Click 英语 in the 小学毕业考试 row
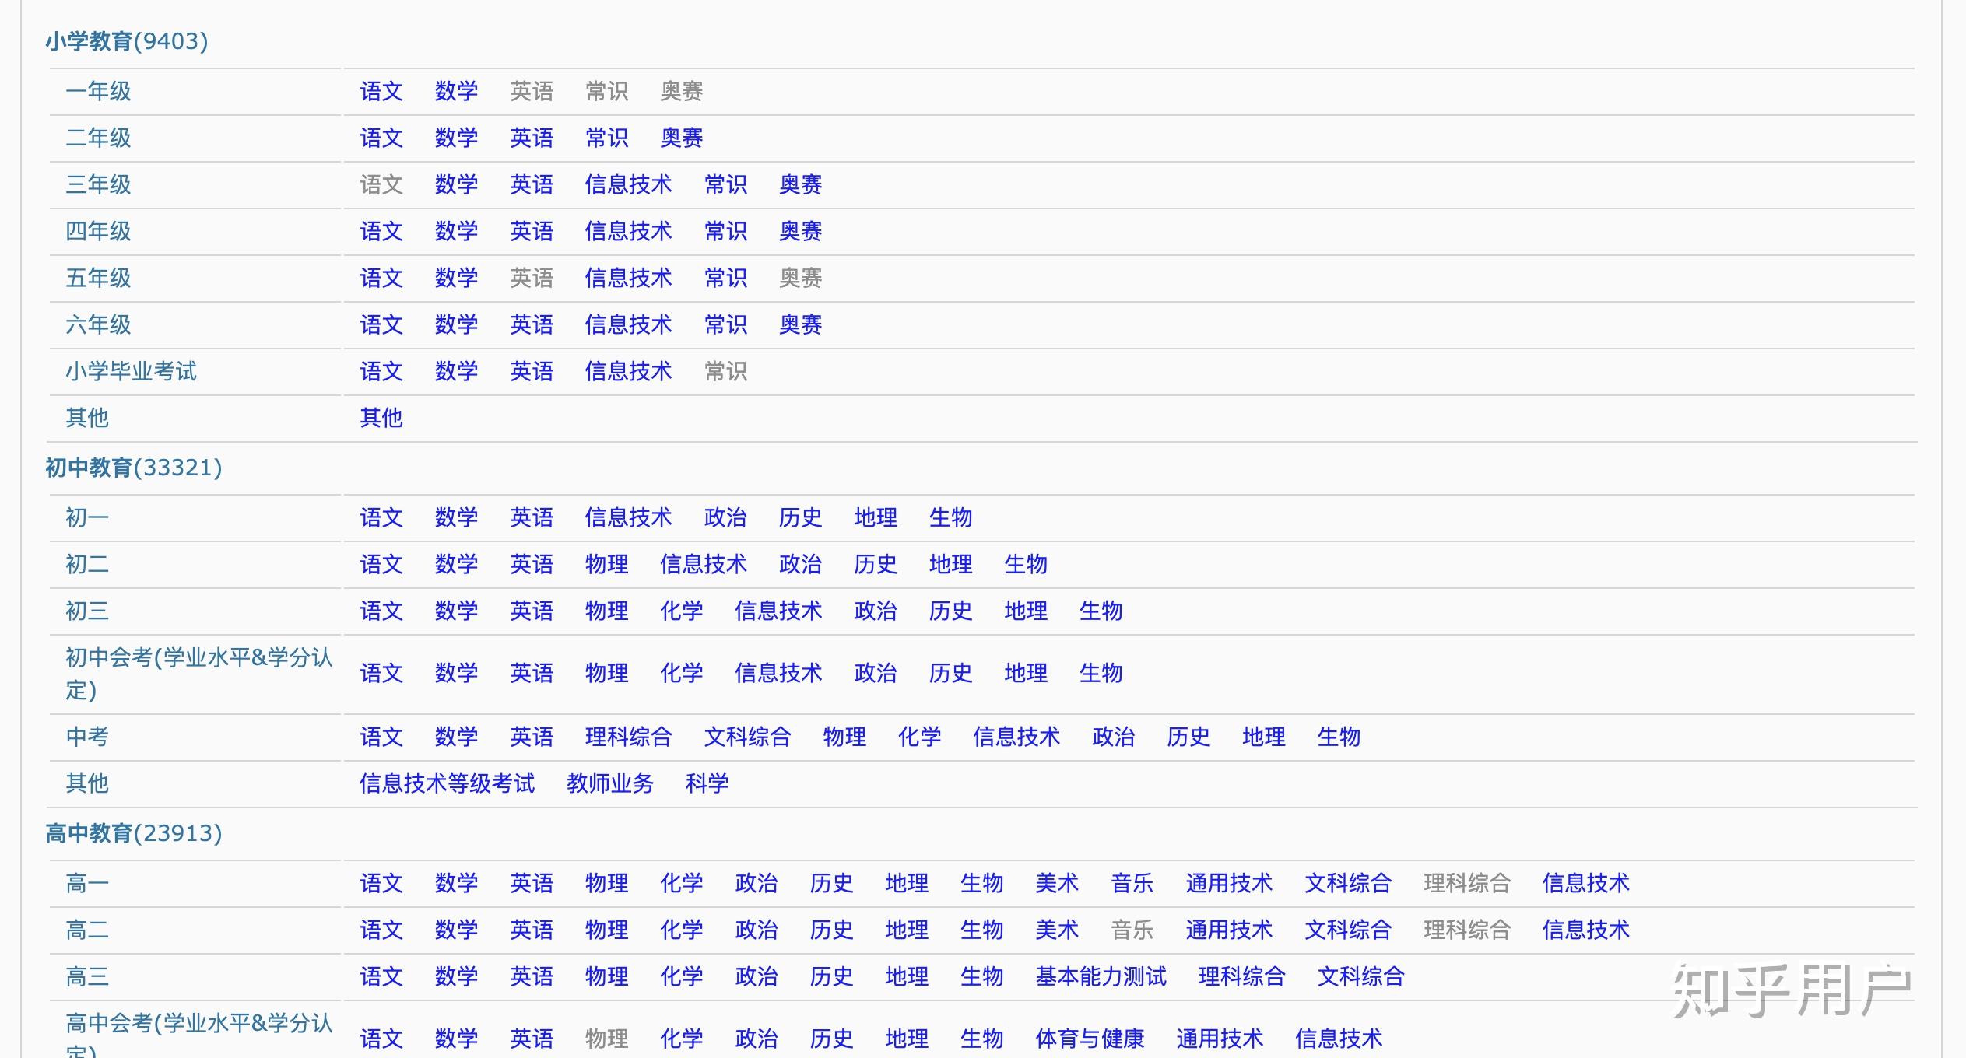 coord(532,371)
